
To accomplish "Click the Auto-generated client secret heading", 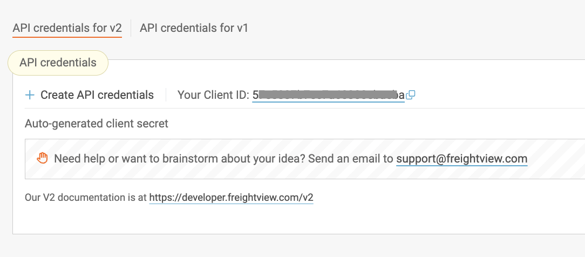I will pyautogui.click(x=97, y=124).
